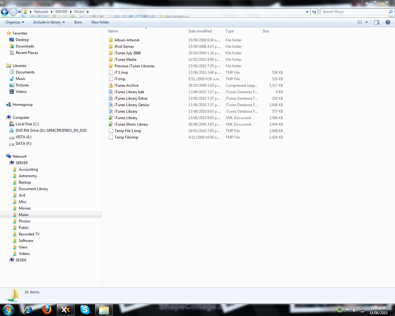Image resolution: width=395 pixels, height=316 pixels.
Task: Open the recent pages dropdown arrow
Action: pos(19,12)
